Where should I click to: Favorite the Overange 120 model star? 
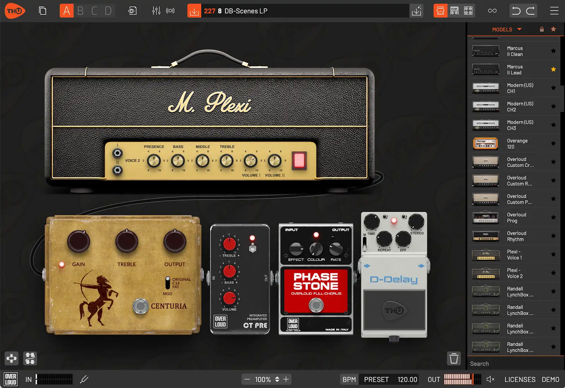tap(553, 143)
